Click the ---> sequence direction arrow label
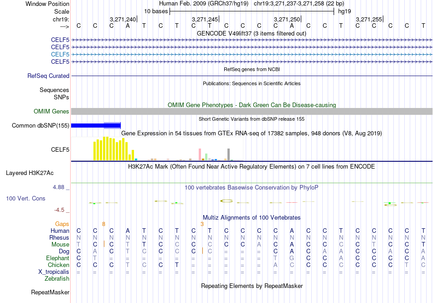The image size is (433, 303). click(x=64, y=26)
